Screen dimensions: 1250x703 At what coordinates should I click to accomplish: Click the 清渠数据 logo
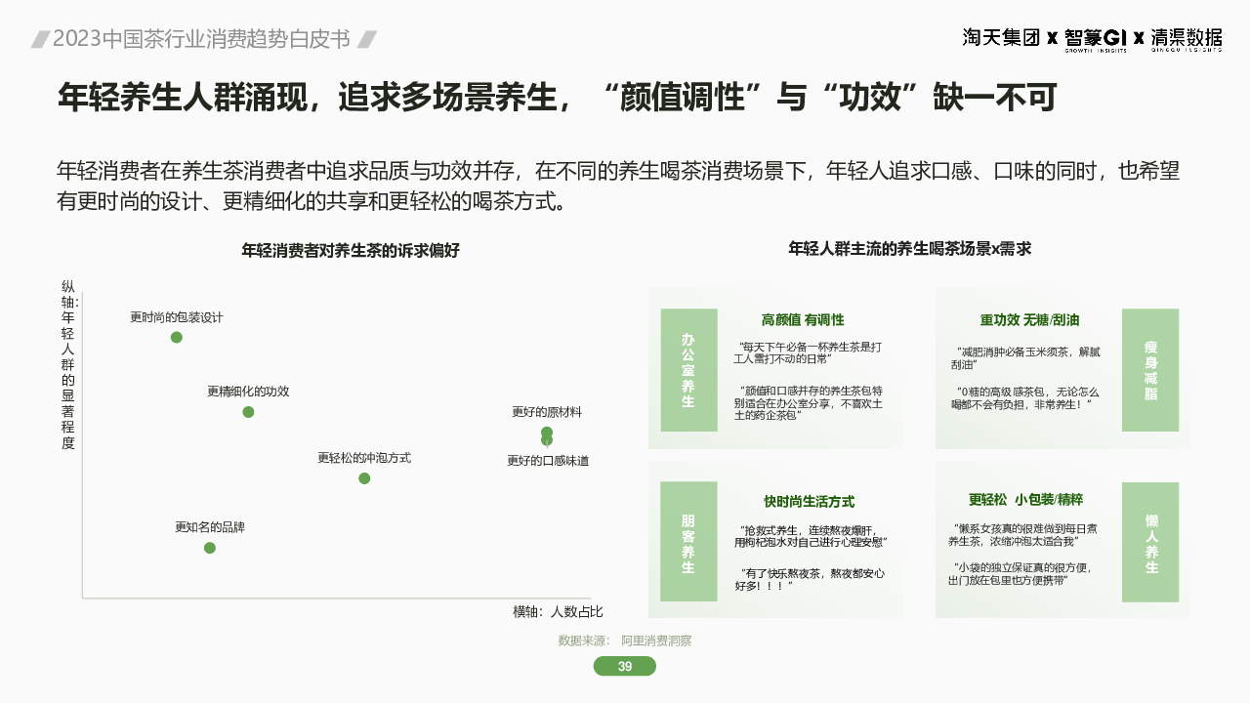[1186, 38]
